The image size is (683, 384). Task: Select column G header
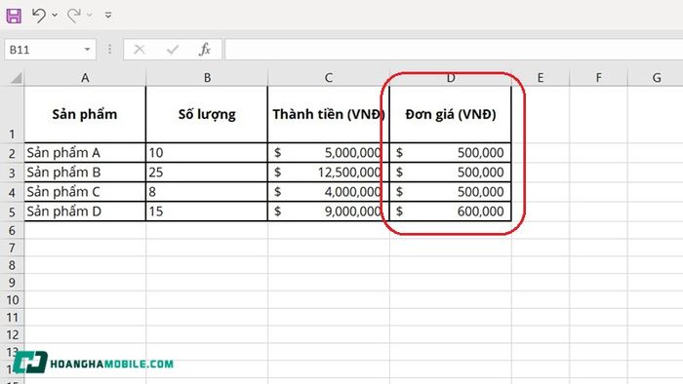pos(656,78)
